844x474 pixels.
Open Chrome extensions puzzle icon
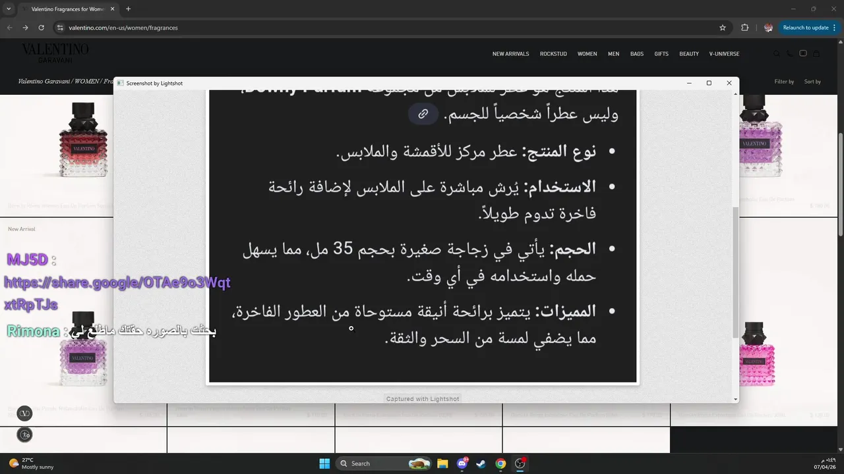coord(745,28)
